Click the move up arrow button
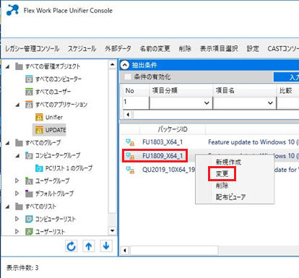This screenshot has width=299, height=278. pos(89,246)
